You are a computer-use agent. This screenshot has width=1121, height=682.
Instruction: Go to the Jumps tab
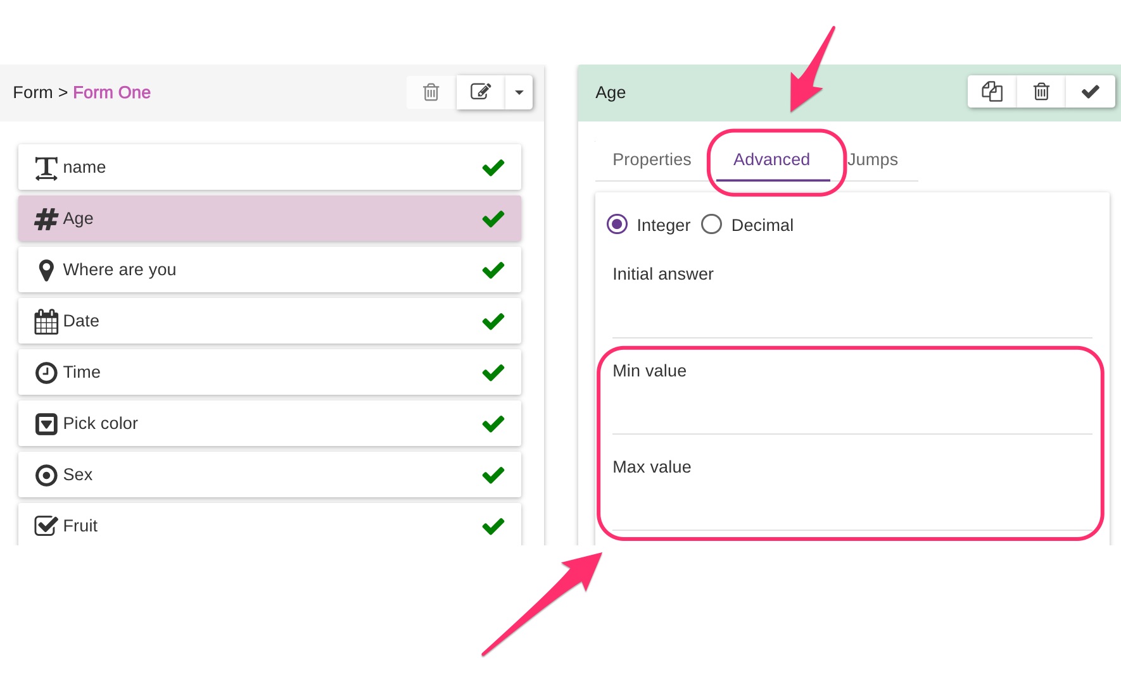[x=873, y=159]
